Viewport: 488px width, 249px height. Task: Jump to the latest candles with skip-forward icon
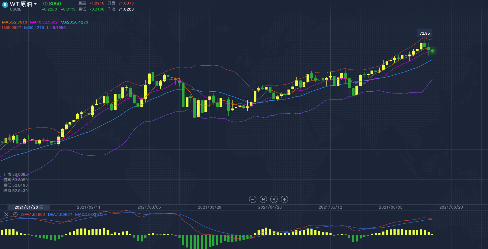274,199
